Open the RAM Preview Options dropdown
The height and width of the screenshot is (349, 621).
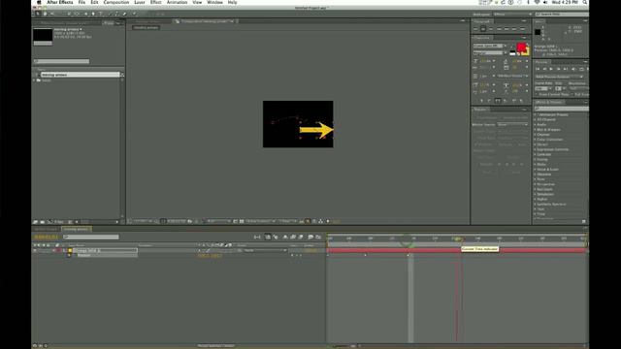559,77
